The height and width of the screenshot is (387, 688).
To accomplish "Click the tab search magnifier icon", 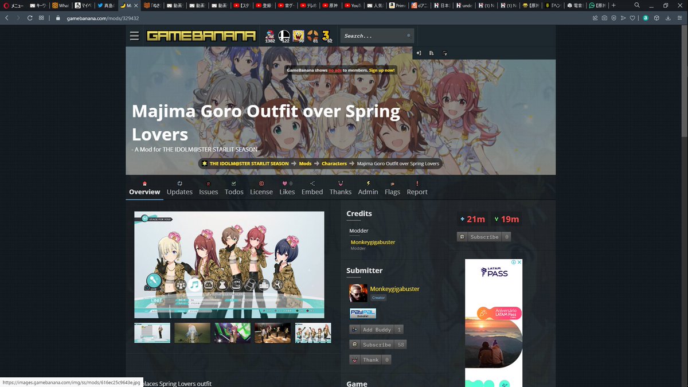I will (638, 5).
